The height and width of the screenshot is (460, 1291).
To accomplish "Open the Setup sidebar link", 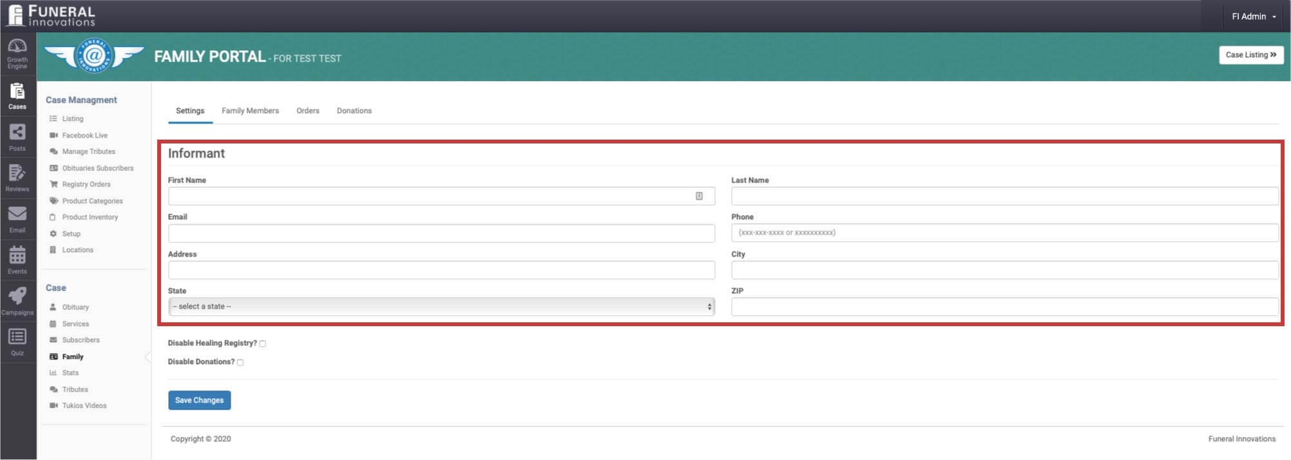I will tap(72, 234).
